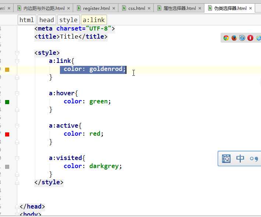
Task: Switch to 属性选择器.html tab
Action: [x=179, y=8]
